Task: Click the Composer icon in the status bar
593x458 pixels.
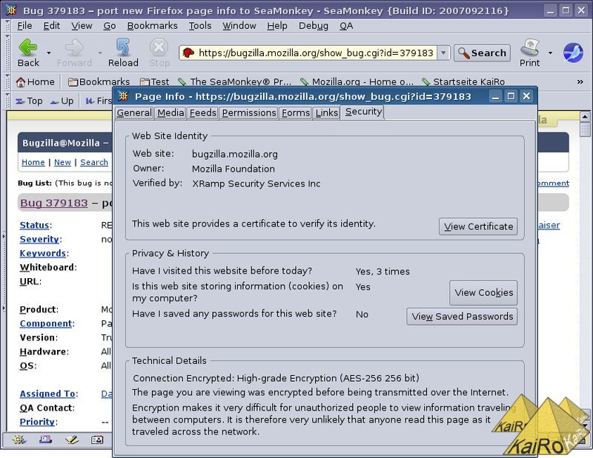Action: click(71, 440)
